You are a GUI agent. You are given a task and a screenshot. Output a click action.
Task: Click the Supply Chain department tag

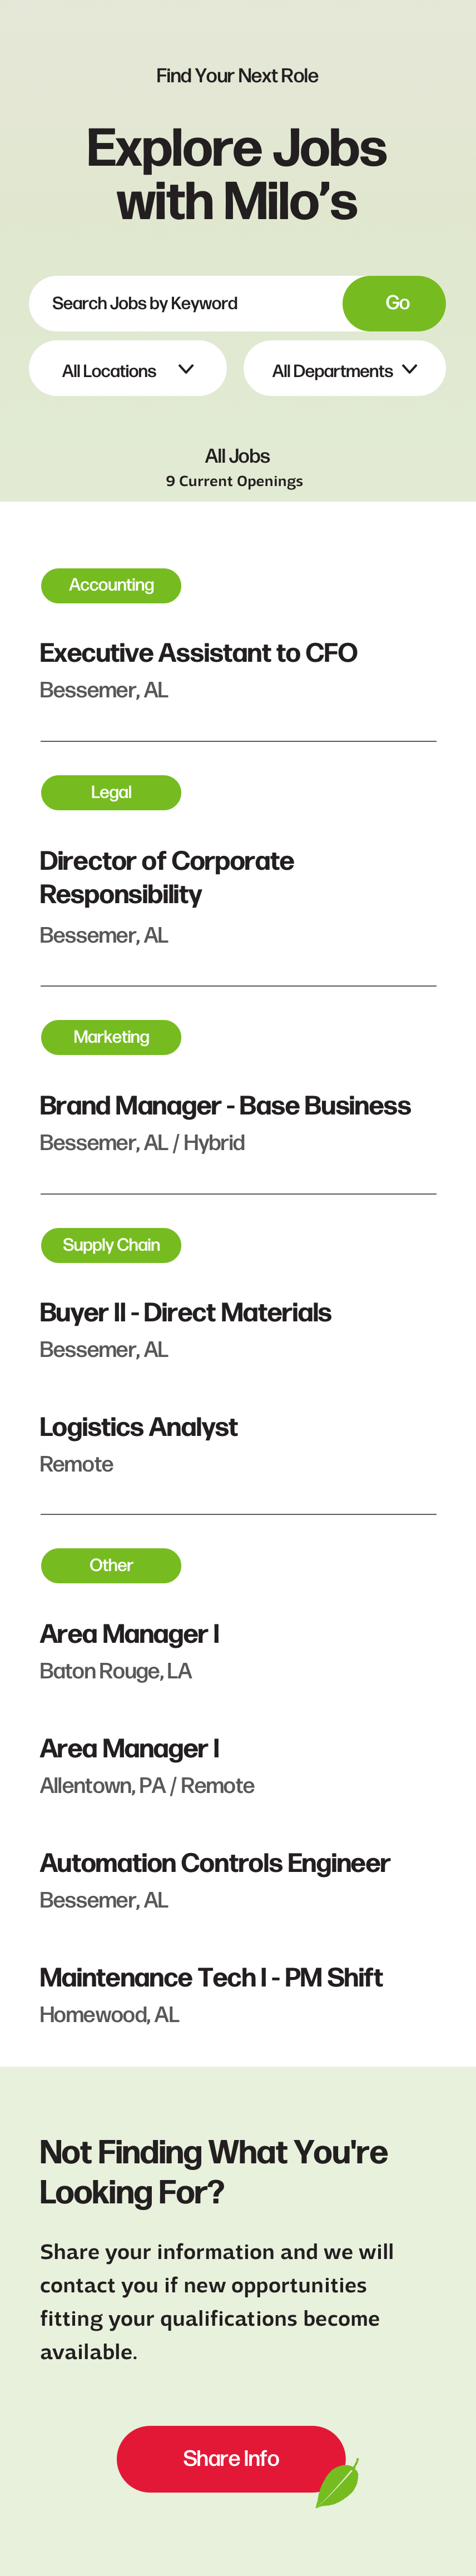point(111,1245)
